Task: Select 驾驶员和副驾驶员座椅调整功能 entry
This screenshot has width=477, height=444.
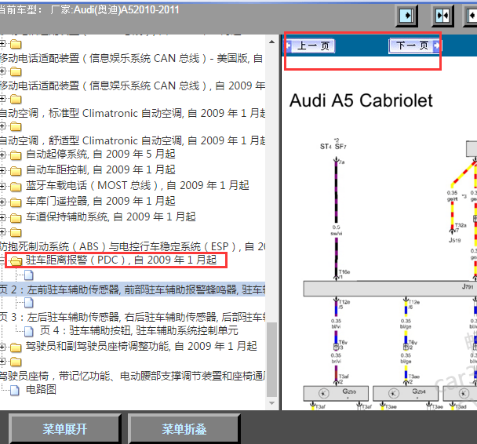Action: coord(141,346)
